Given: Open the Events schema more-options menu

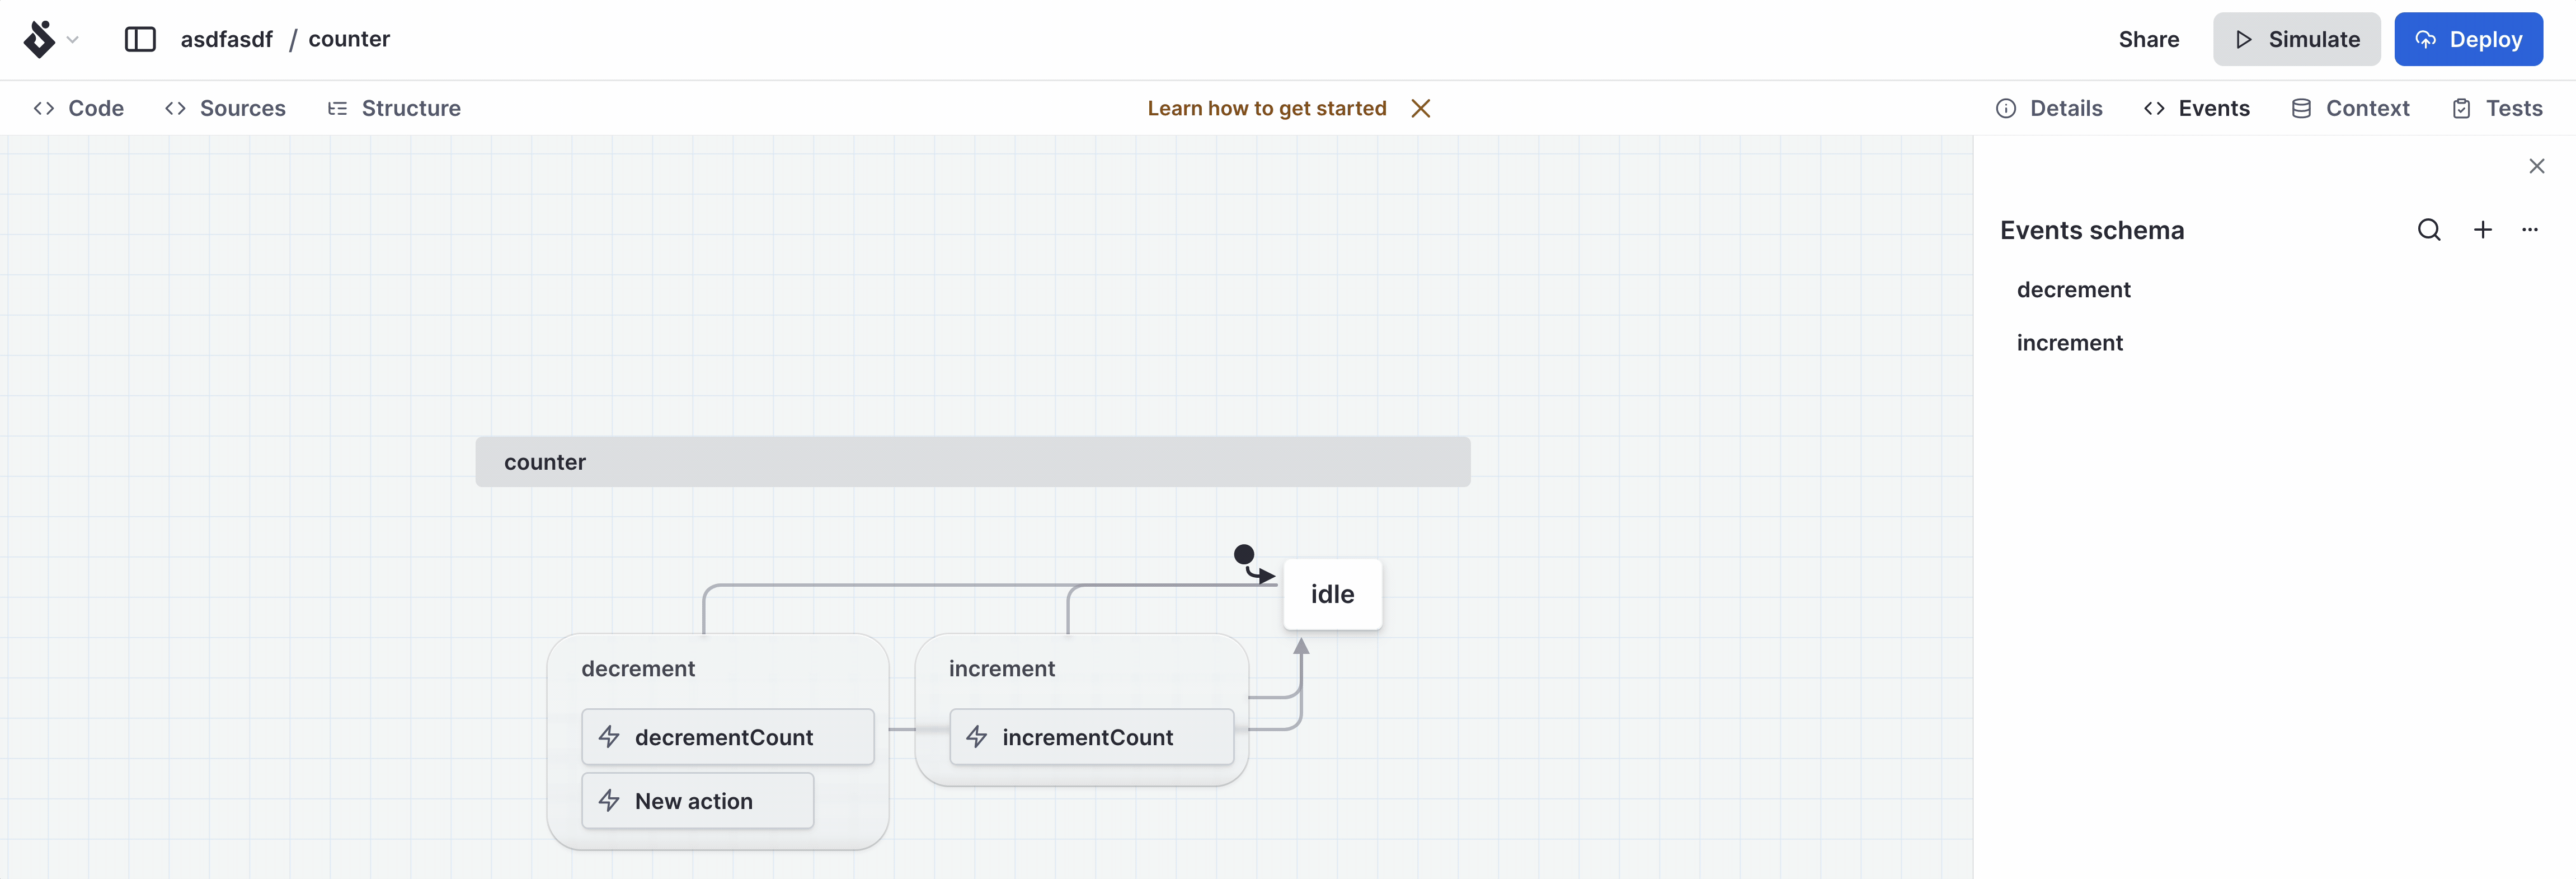Looking at the screenshot, I should 2531,229.
